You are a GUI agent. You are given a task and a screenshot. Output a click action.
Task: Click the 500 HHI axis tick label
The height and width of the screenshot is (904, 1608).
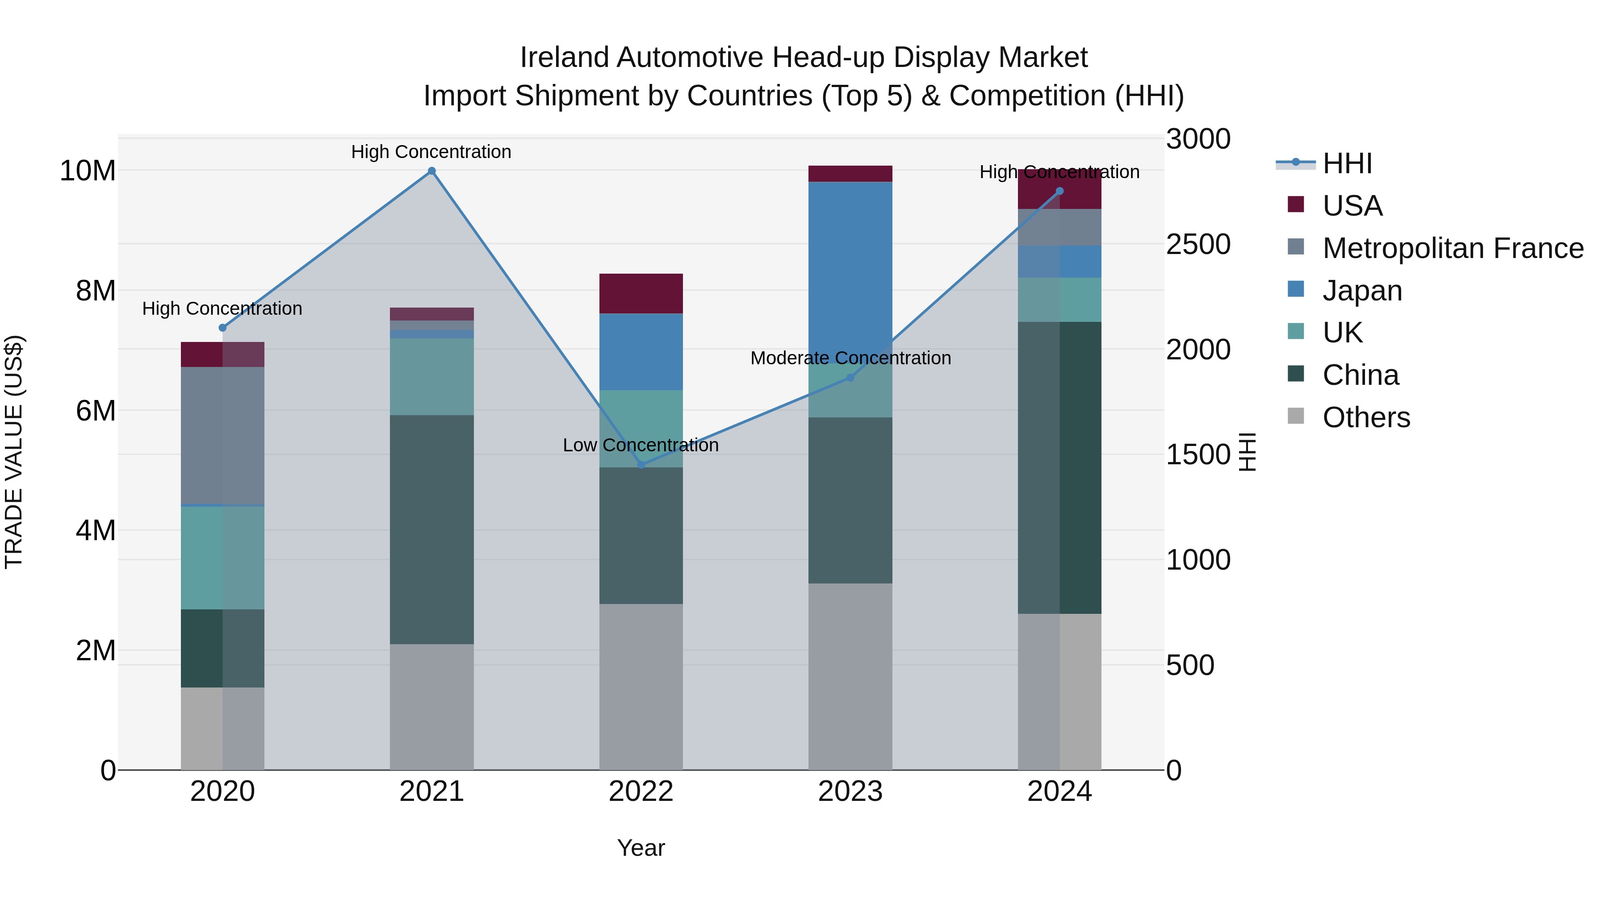tap(1190, 665)
